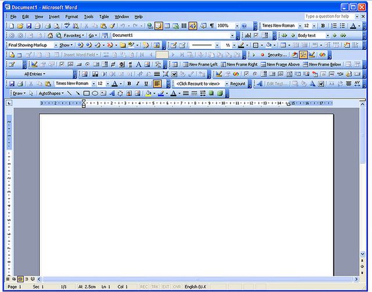This screenshot has height=292, width=372.
Task: Open the Zoom 100% dropdown
Action: click(x=237, y=26)
